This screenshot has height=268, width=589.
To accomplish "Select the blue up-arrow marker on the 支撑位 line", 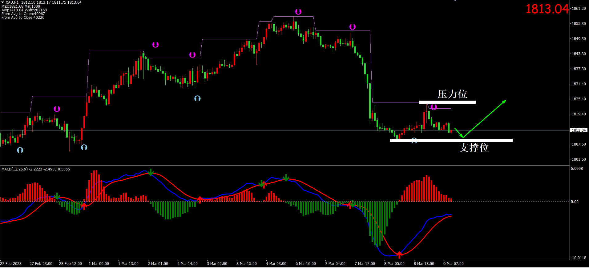I will [414, 140].
